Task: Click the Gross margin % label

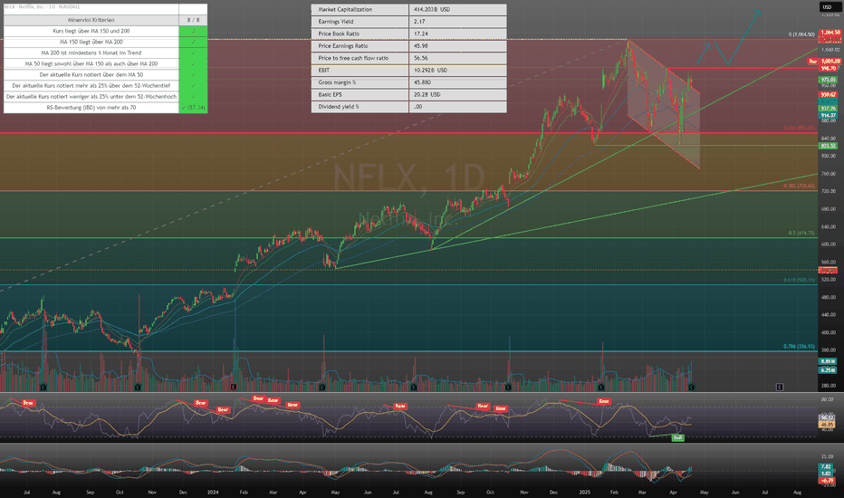Action: 360,82
